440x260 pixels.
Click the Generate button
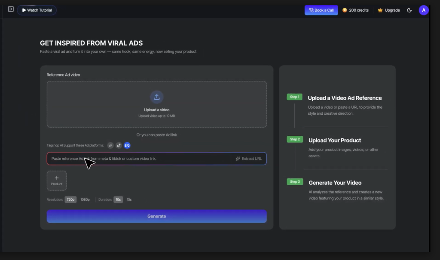coord(156,216)
